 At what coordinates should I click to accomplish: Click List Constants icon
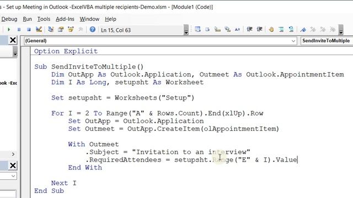[207, 29]
